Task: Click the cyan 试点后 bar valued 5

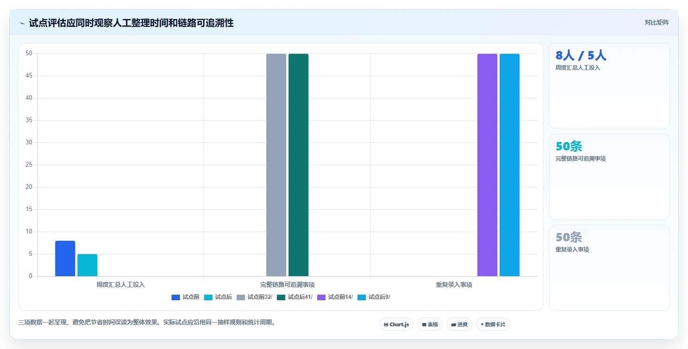Action: pos(87,265)
